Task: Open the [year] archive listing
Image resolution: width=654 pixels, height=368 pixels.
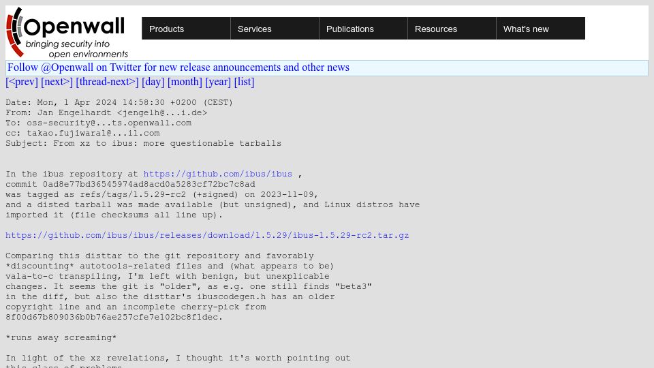Action: [x=218, y=82]
